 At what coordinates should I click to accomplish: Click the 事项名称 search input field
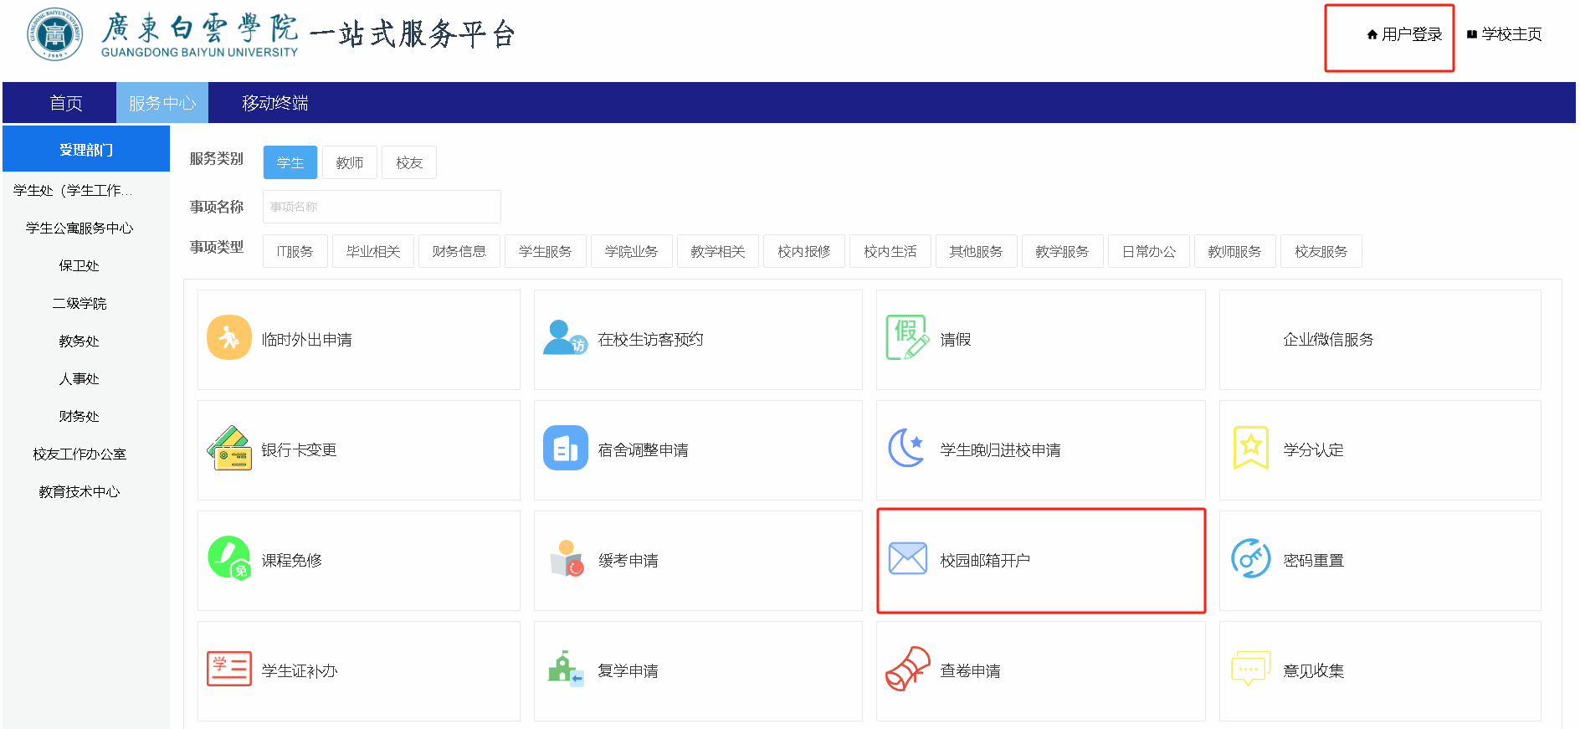coord(382,207)
